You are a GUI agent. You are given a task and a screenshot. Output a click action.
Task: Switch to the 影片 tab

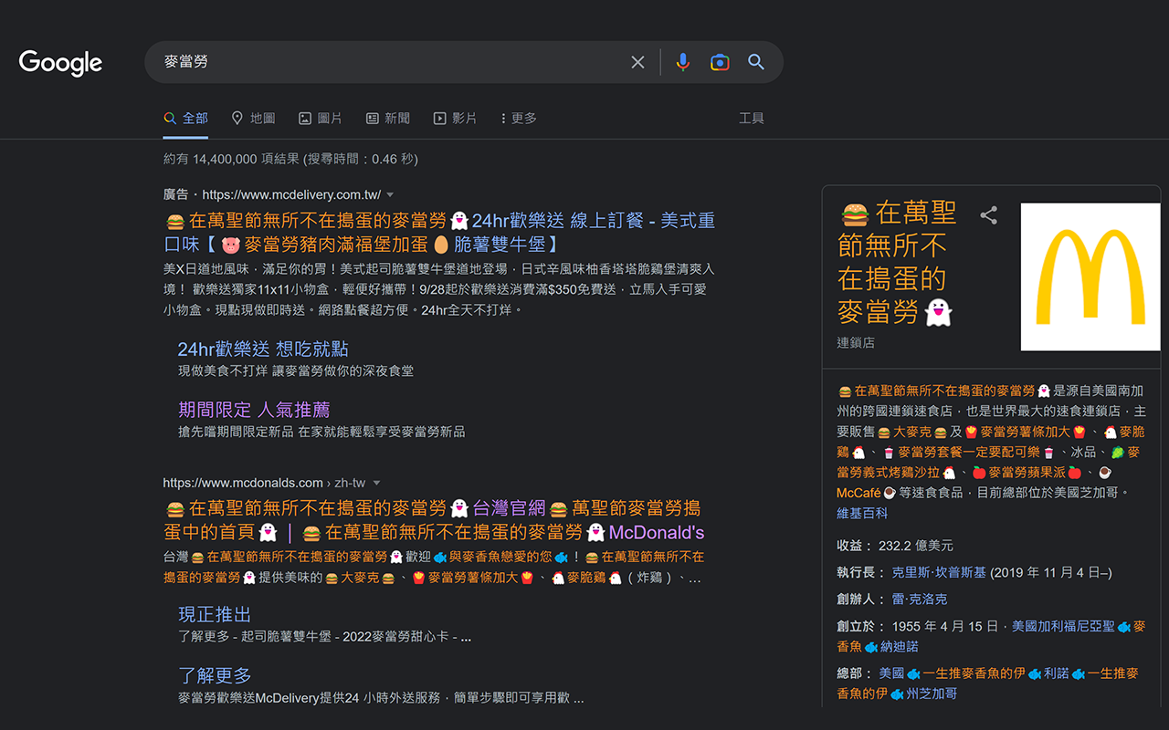click(x=455, y=119)
